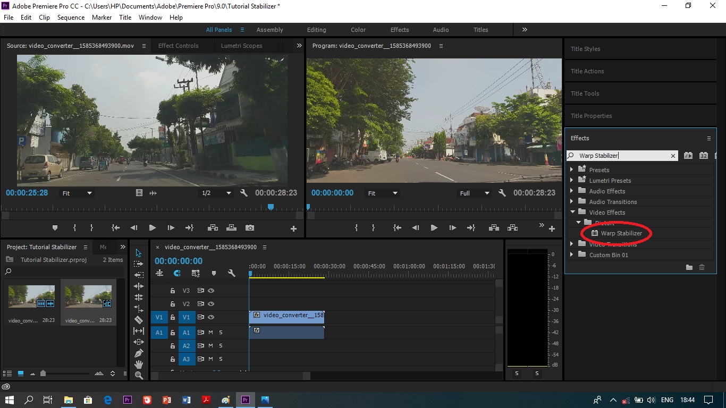The height and width of the screenshot is (408, 726).
Task: Select the Zoom tool magnifier
Action: (139, 376)
